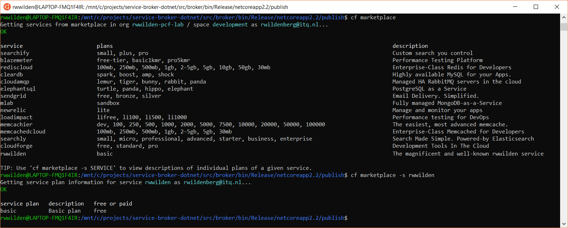The width and height of the screenshot is (568, 228).
Task: Click the space name 'development'
Action: point(230,25)
